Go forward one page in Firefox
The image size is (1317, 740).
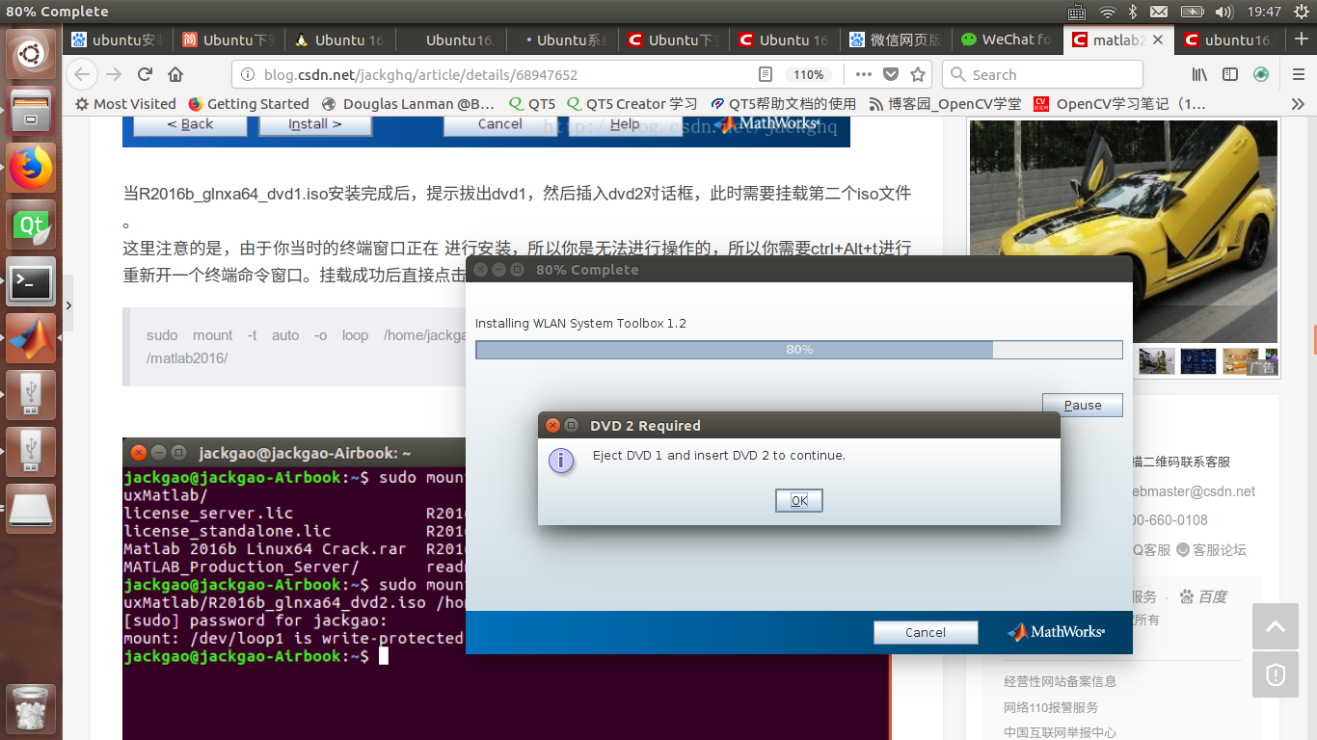(x=114, y=74)
